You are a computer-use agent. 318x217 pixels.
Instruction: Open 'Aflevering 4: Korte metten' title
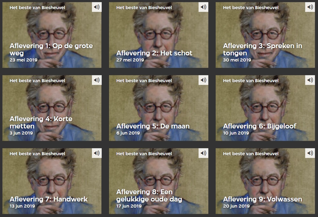coord(41,122)
